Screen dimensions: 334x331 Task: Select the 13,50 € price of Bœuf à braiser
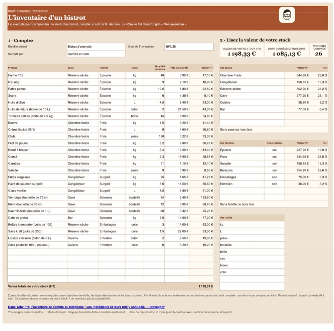click(x=177, y=150)
